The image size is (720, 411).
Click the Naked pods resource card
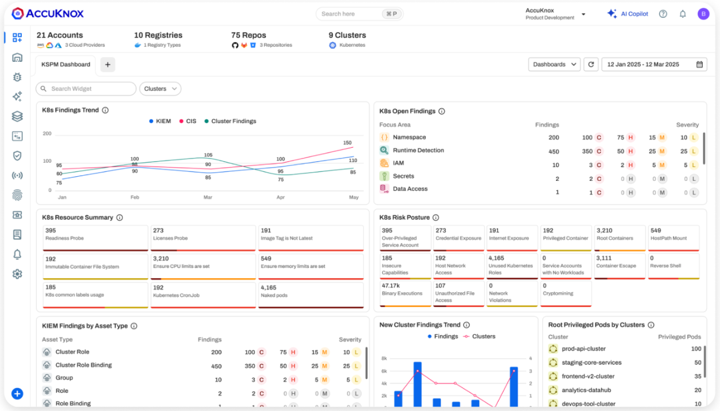(311, 294)
